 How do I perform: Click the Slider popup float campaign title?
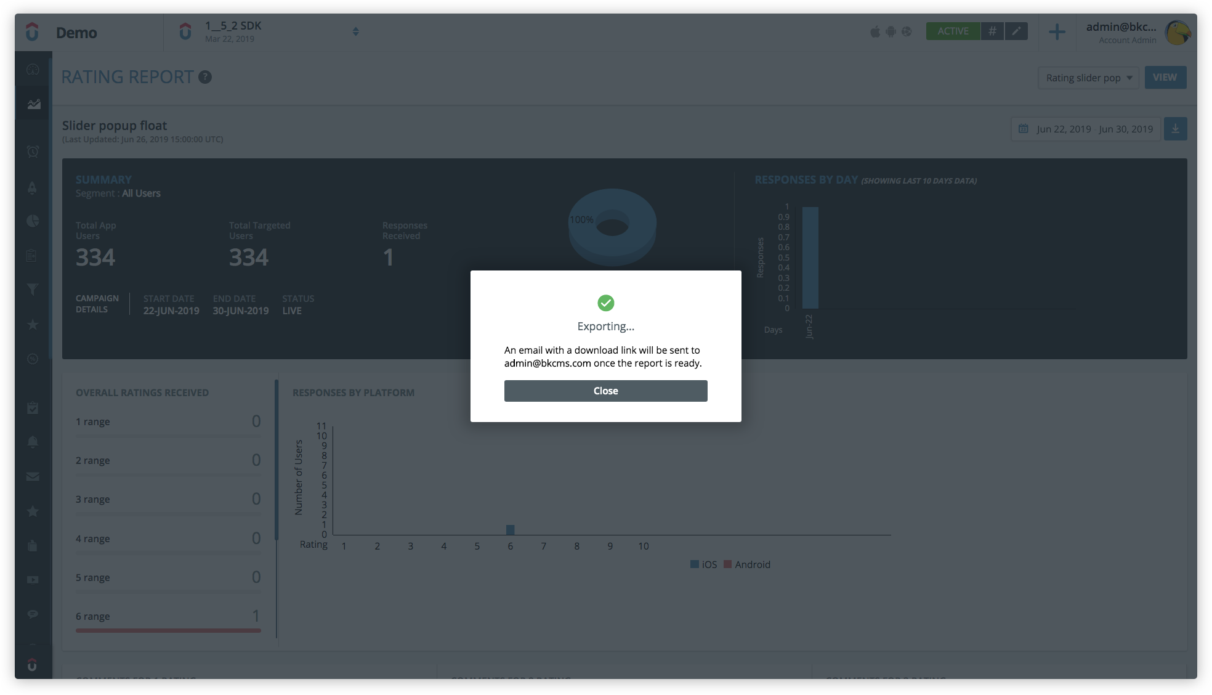tap(115, 126)
